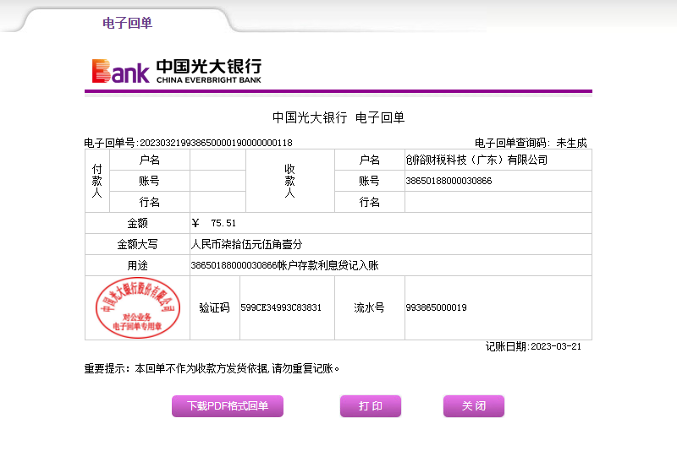Click the 付款人 label cell
The height and width of the screenshot is (451, 677).
pos(97,181)
